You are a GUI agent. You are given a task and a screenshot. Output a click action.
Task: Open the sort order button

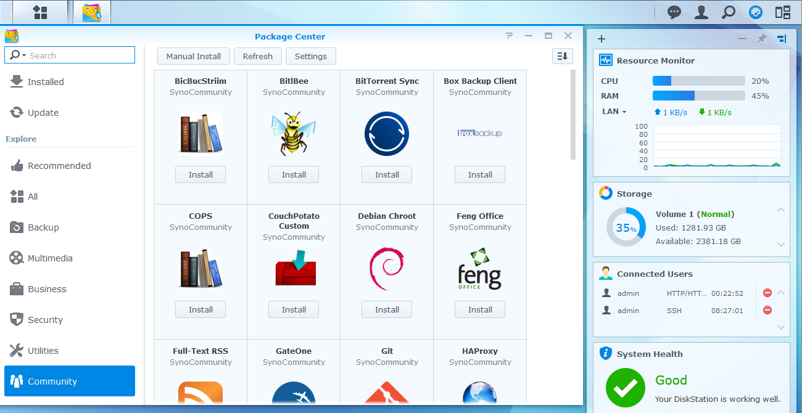562,56
